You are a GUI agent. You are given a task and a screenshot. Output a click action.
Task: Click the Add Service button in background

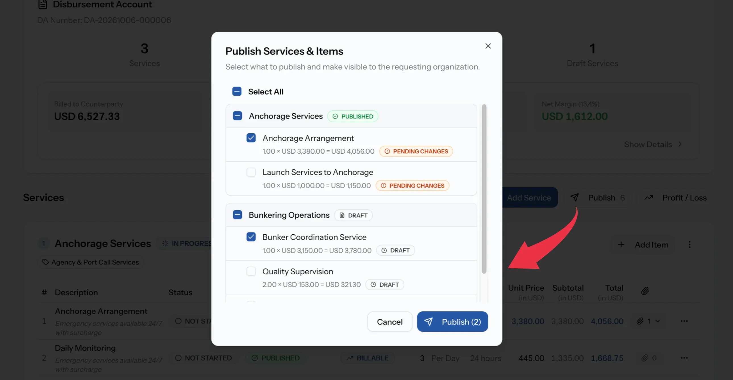(x=529, y=198)
